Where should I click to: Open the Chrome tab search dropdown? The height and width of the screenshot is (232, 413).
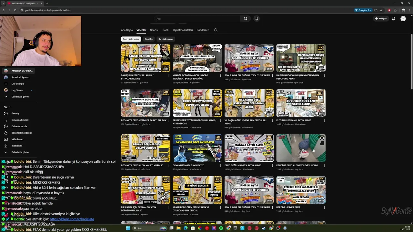click(x=3, y=3)
